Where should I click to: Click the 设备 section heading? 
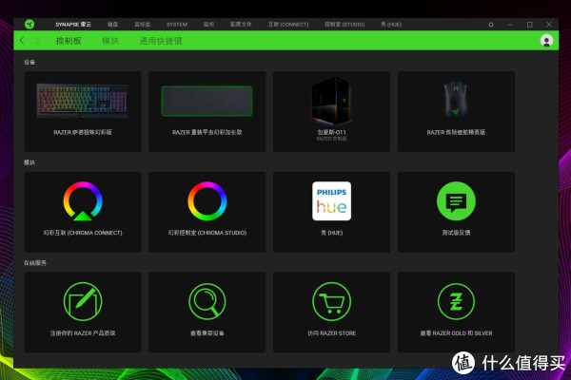30,62
